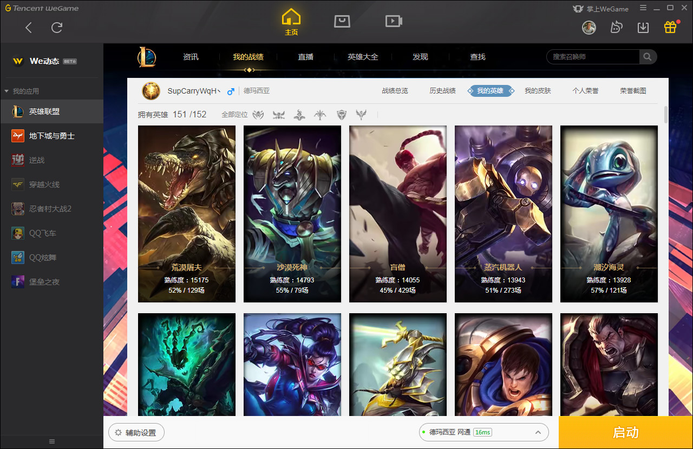Select QQ炫舞 in the sidebar
This screenshot has height=449, width=693.
[x=51, y=257]
